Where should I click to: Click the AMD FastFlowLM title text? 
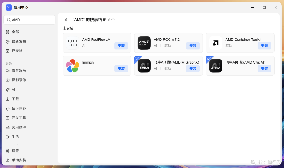(96, 40)
